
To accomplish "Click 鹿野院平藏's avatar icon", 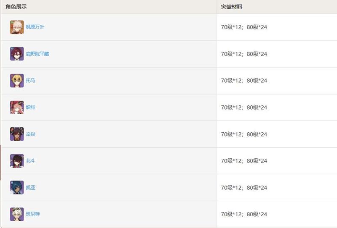I will (17, 54).
